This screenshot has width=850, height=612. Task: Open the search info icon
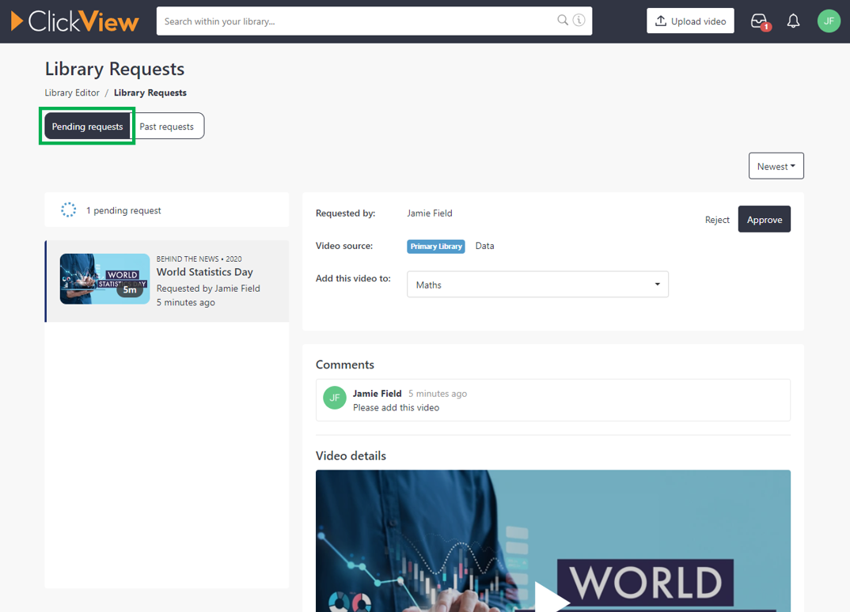pyautogui.click(x=579, y=21)
